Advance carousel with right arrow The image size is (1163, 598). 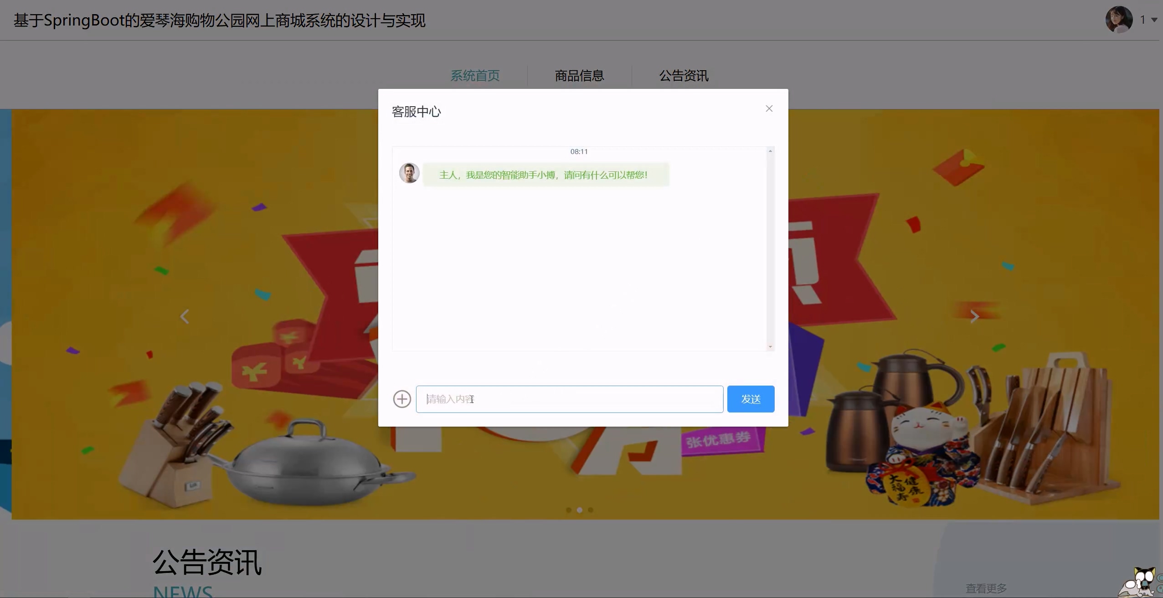[x=974, y=316]
